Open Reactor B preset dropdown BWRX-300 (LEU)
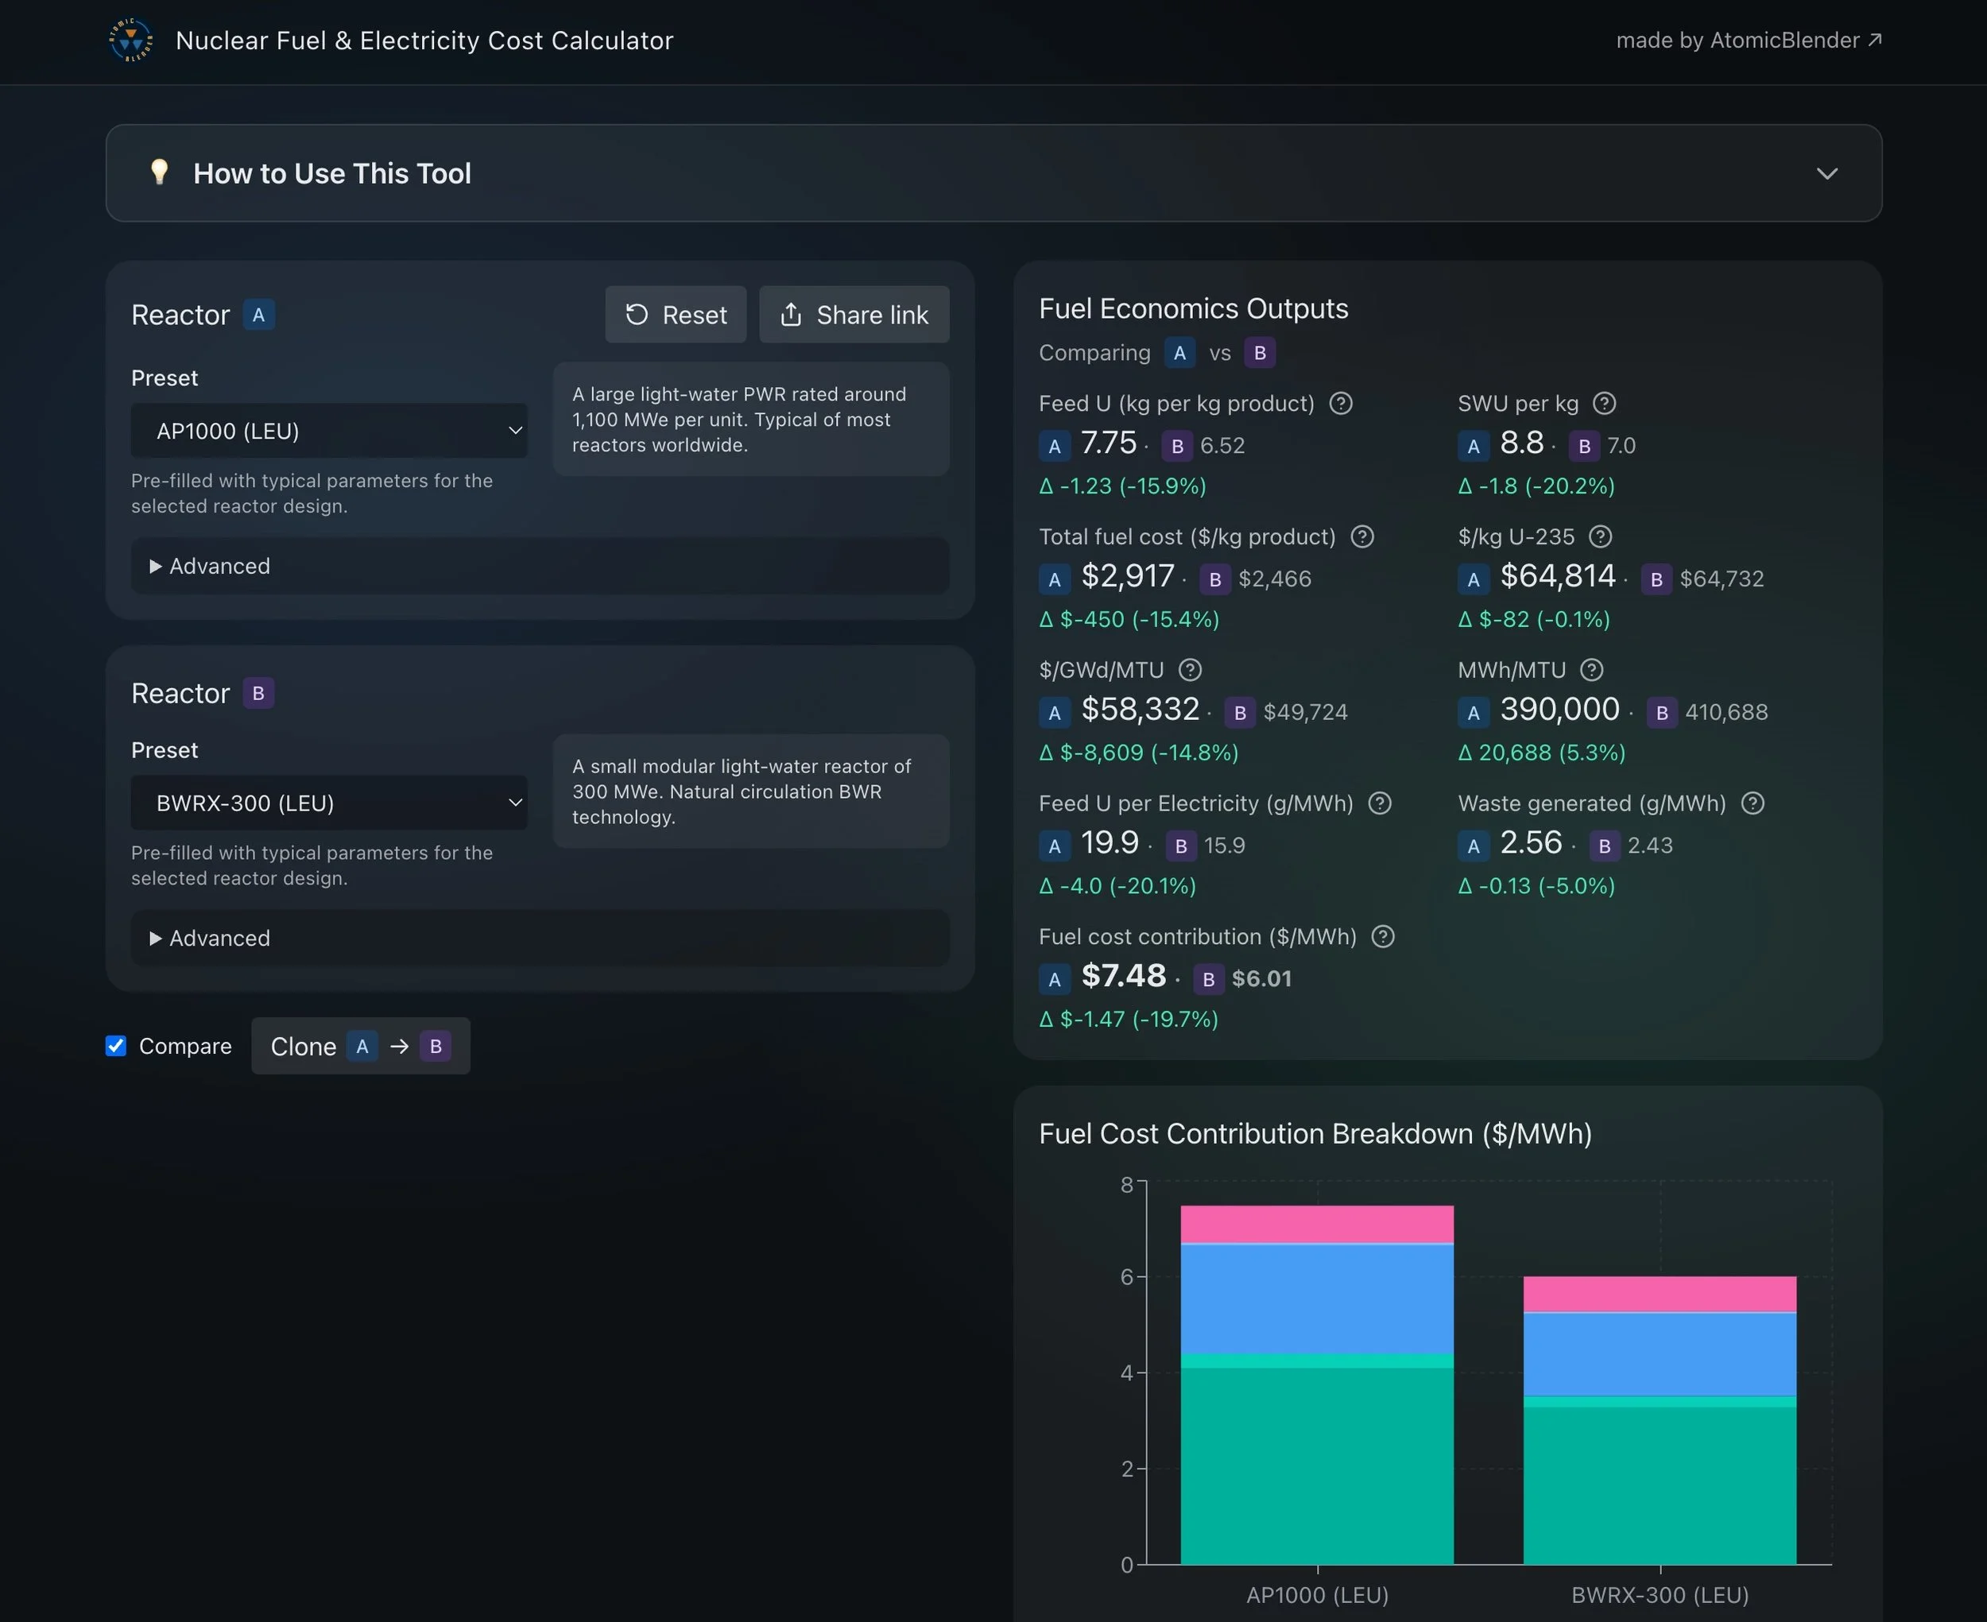This screenshot has width=1987, height=1622. (329, 803)
